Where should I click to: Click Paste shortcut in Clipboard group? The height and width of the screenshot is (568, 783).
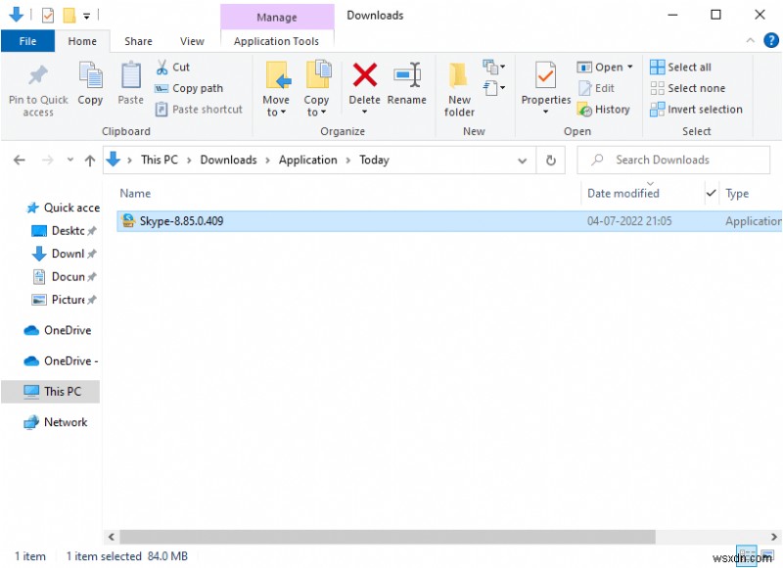(x=199, y=110)
